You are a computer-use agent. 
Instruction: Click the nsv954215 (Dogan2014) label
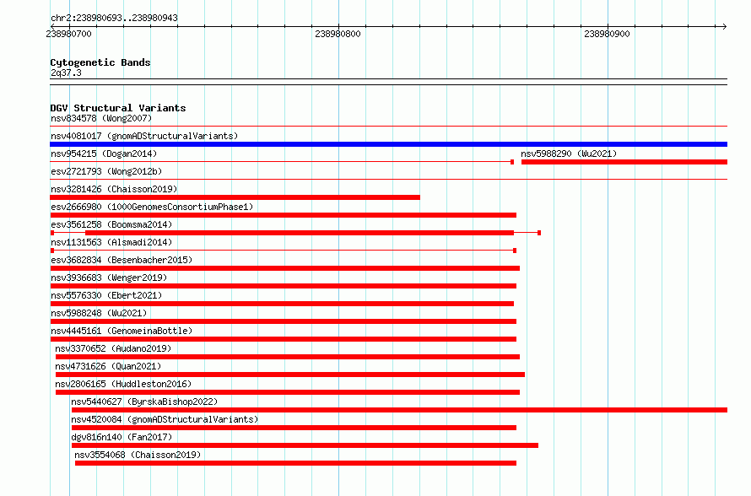pos(104,154)
